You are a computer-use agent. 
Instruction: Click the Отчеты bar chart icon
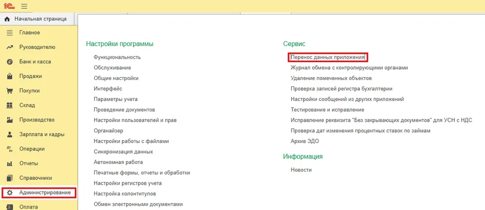[x=10, y=163]
